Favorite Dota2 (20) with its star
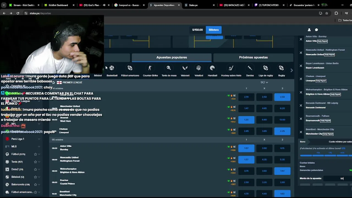The width and height of the screenshot is (352, 198). click(x=35, y=169)
